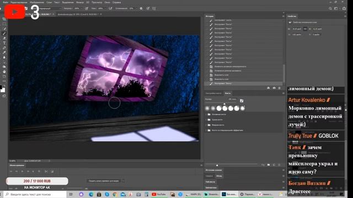Open brush settings edit icon beside size field
The height and width of the screenshot is (198, 353).
(x=242, y=101)
